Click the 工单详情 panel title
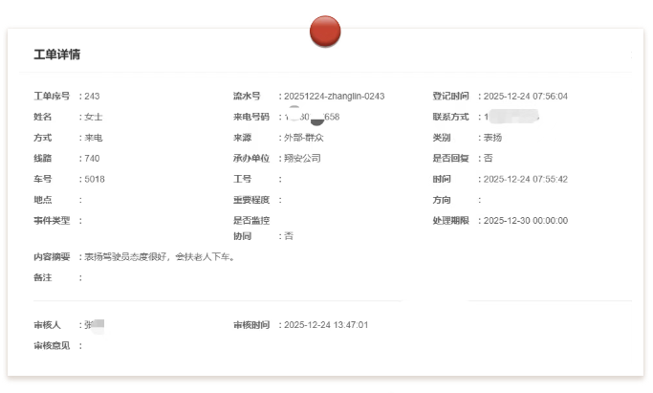 (x=56, y=55)
